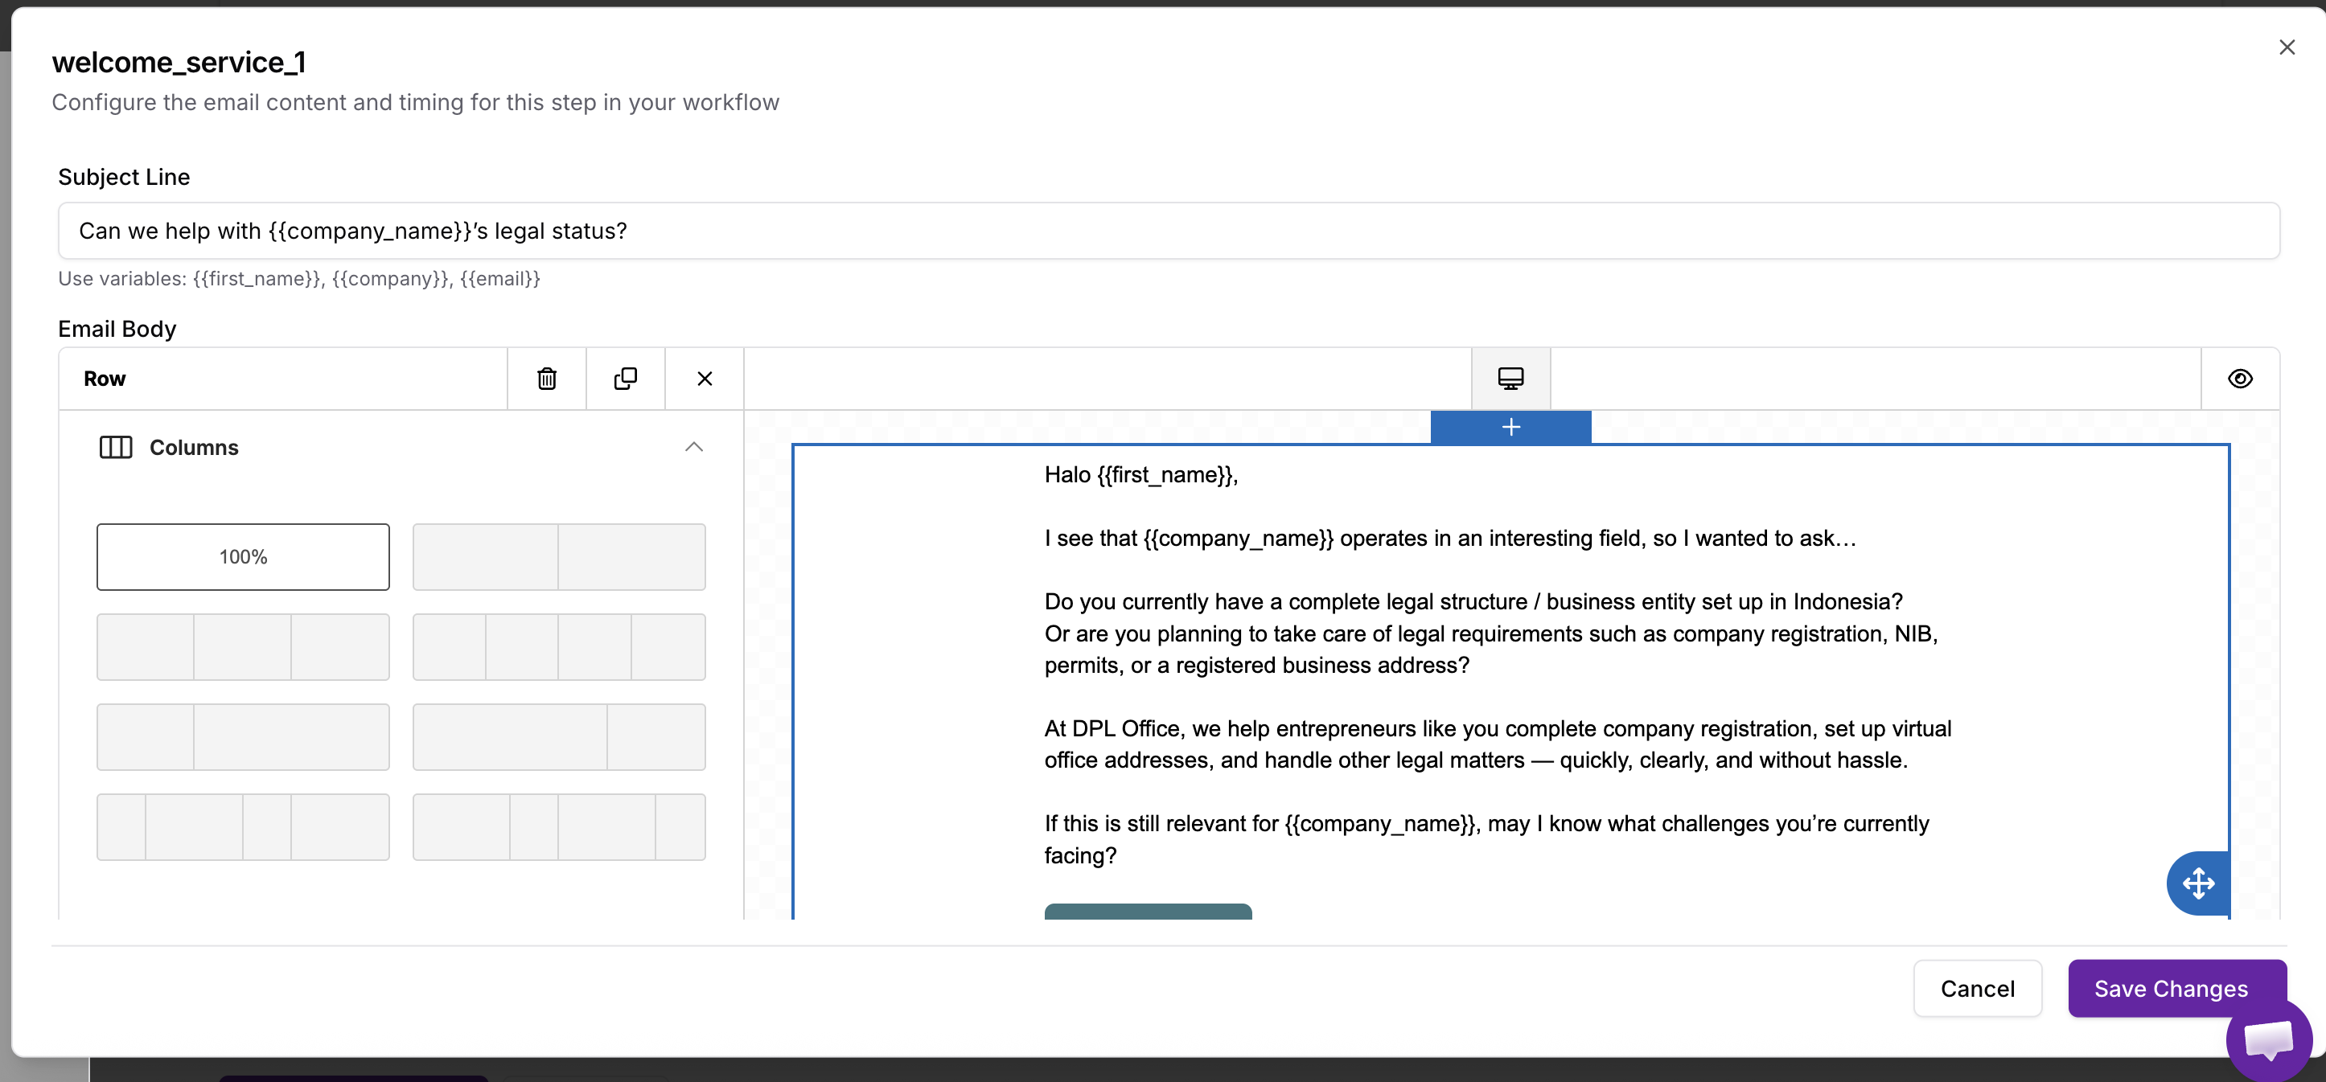This screenshot has width=2326, height=1082.
Task: Choose wide-left narrow-right column layout
Action: 559,737
